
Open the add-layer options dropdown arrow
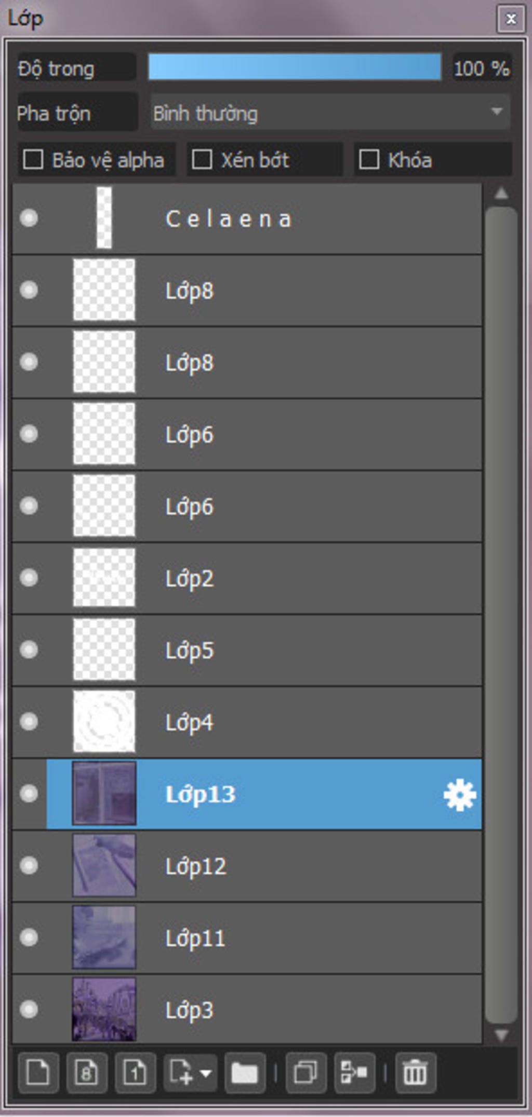[206, 1073]
